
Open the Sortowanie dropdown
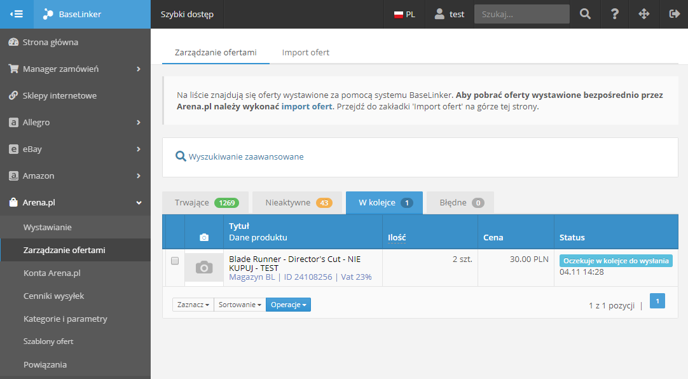click(240, 305)
